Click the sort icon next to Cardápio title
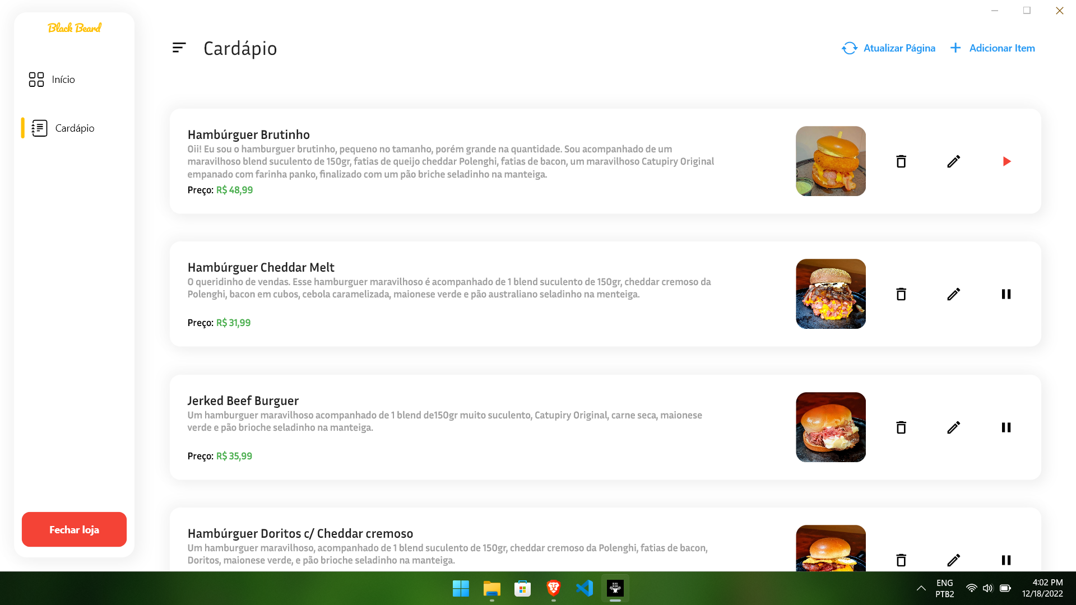 179,48
